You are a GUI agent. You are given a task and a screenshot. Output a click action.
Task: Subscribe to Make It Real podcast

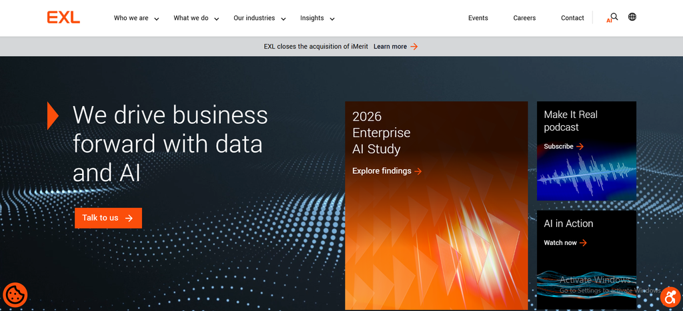point(558,147)
